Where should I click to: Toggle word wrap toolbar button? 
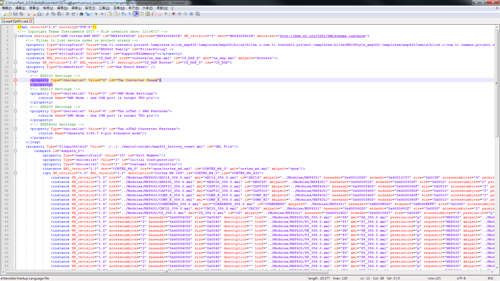tap(124, 14)
